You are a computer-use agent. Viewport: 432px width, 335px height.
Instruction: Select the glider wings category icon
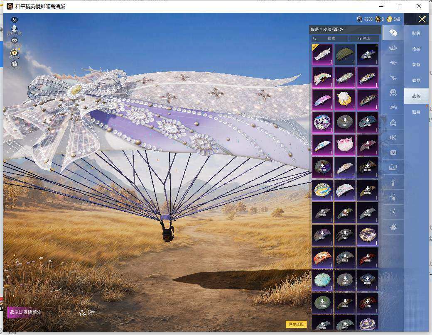coord(393,48)
